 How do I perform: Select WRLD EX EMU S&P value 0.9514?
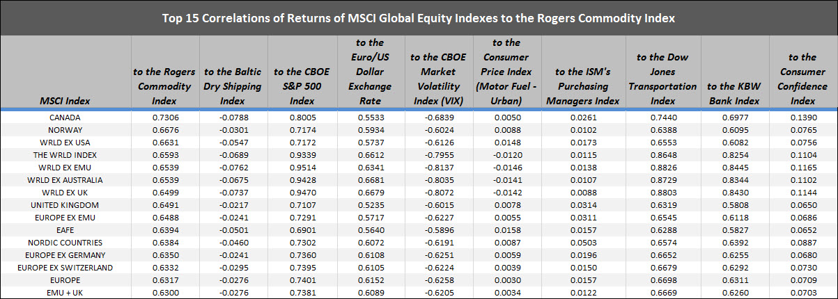pyautogui.click(x=302, y=168)
